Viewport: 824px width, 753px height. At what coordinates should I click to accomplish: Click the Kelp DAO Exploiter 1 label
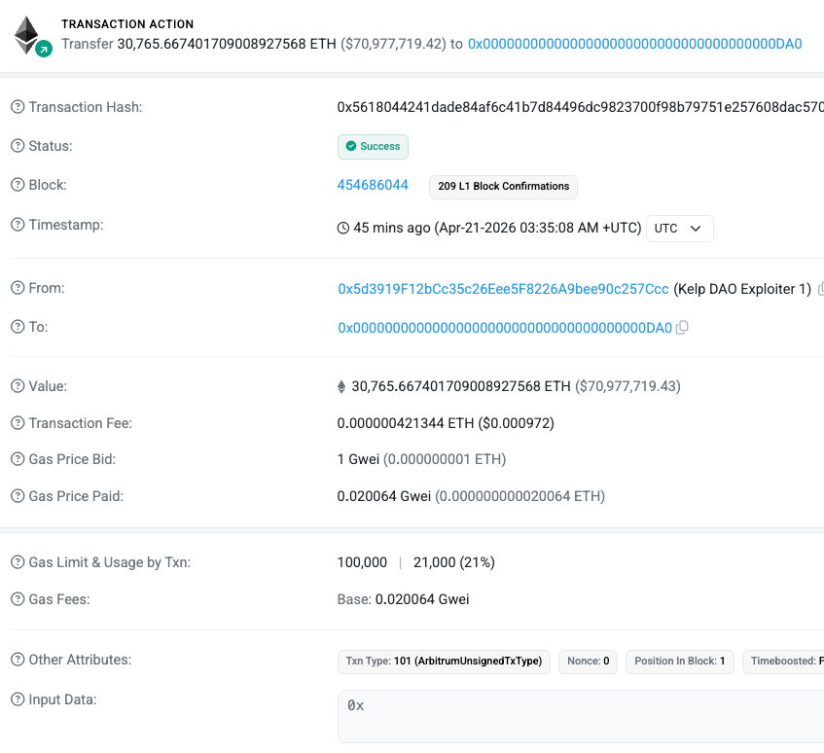[x=742, y=289]
